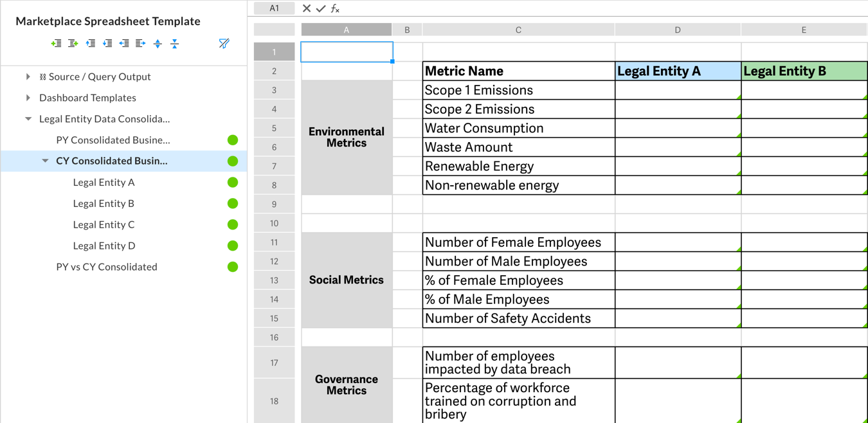This screenshot has height=423, width=868.
Task: Click the insert row below icon
Action: [109, 43]
